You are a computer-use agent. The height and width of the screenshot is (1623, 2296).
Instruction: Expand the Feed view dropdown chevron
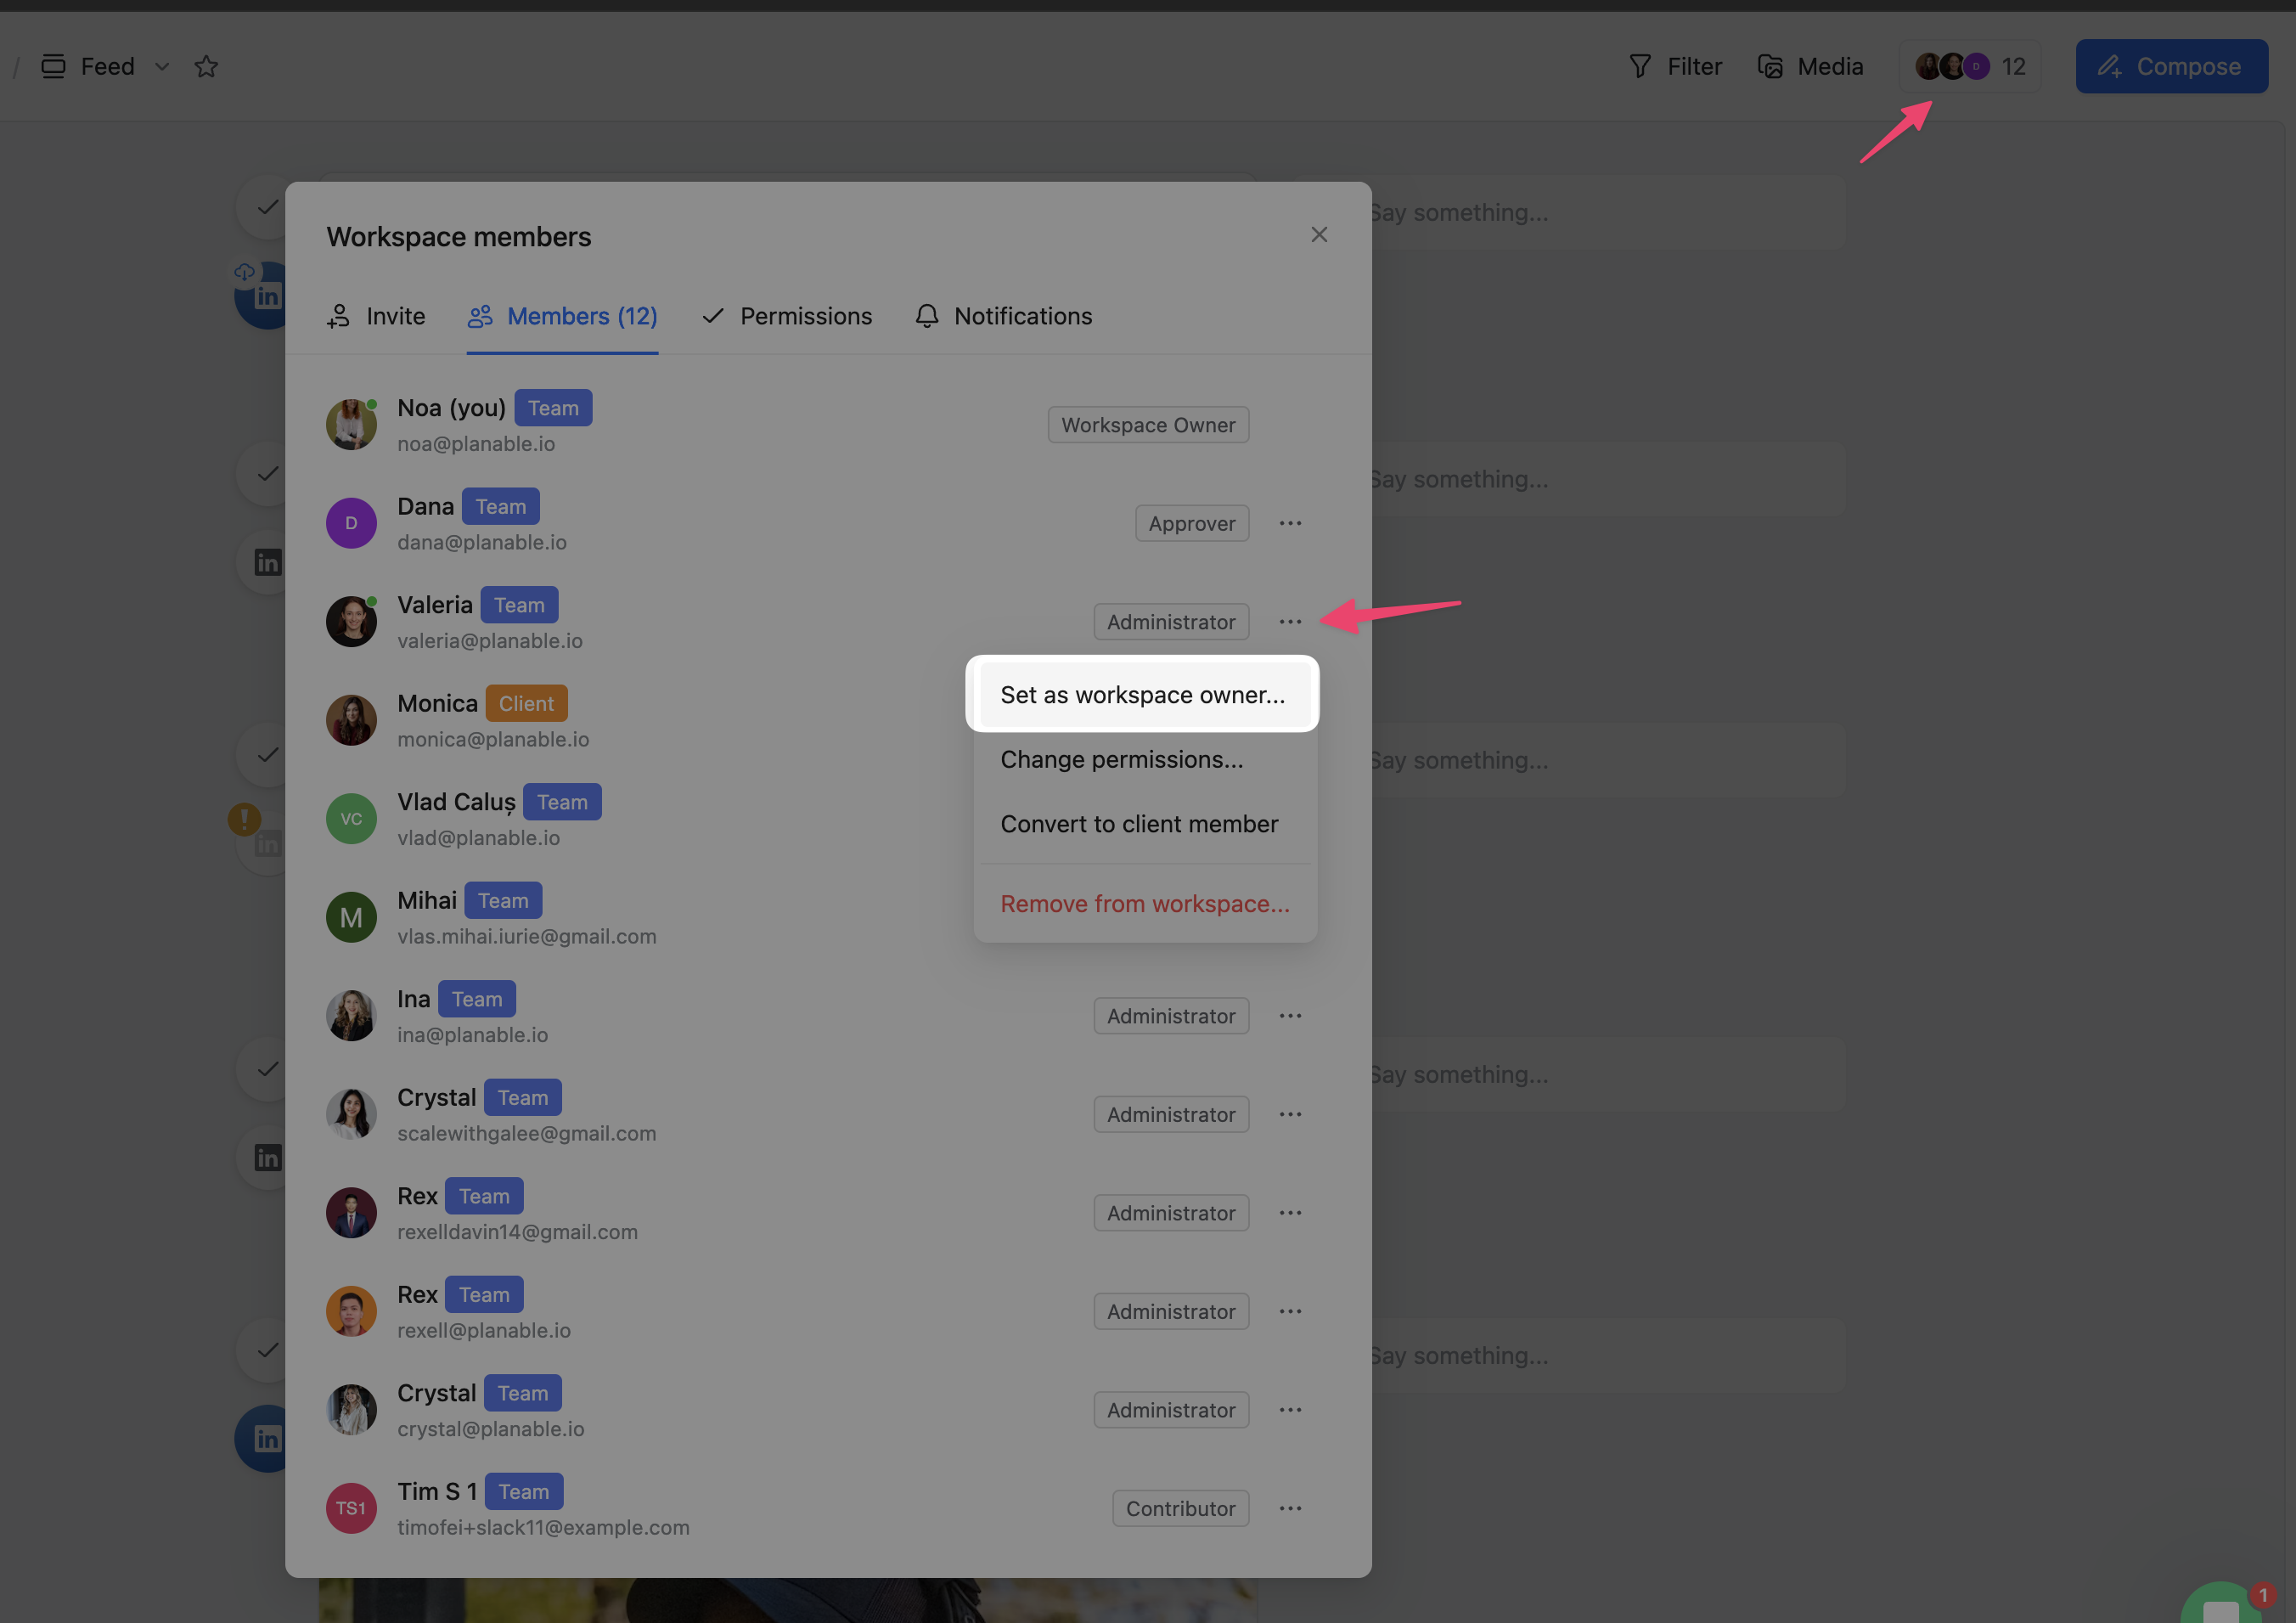(162, 66)
